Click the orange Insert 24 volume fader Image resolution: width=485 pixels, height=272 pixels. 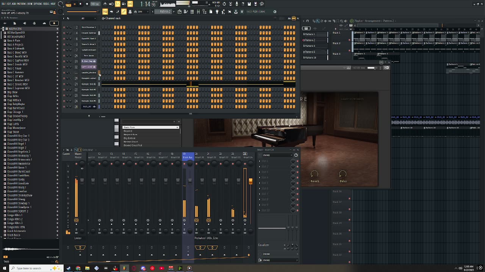[x=250, y=182]
